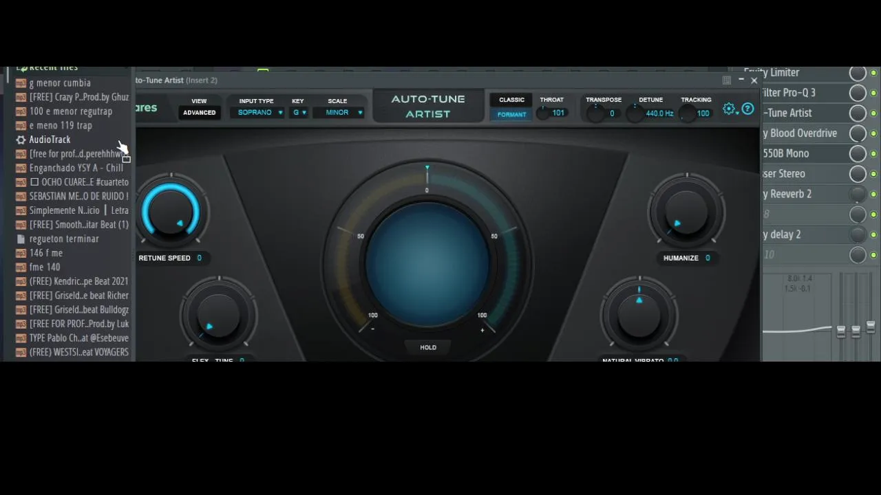Click the AudioTrack gear icon in browser
Viewport: 881px width, 495px height.
tap(21, 140)
